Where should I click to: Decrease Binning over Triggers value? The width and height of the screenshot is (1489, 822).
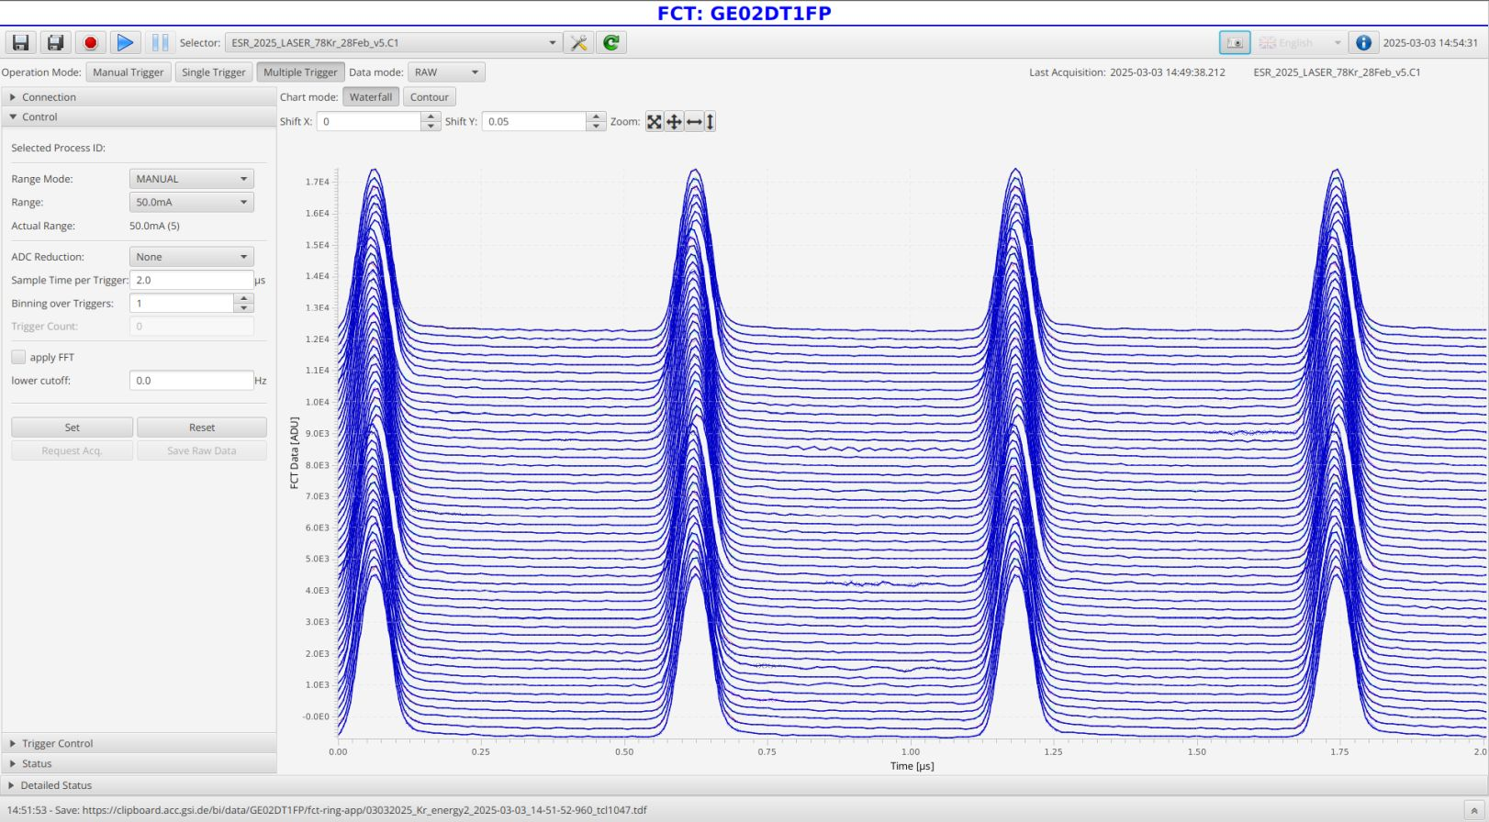(243, 308)
